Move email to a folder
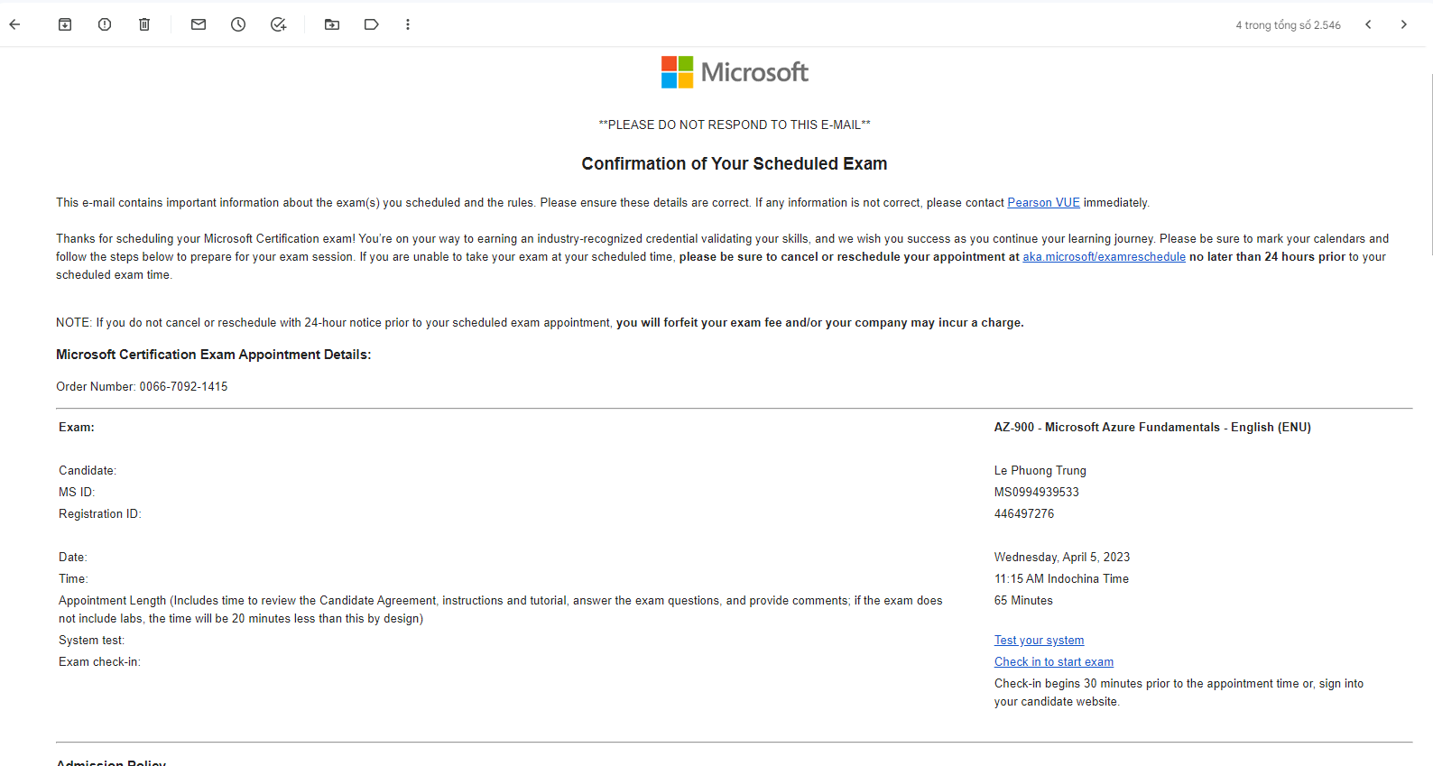The height and width of the screenshot is (766, 1433). [332, 24]
